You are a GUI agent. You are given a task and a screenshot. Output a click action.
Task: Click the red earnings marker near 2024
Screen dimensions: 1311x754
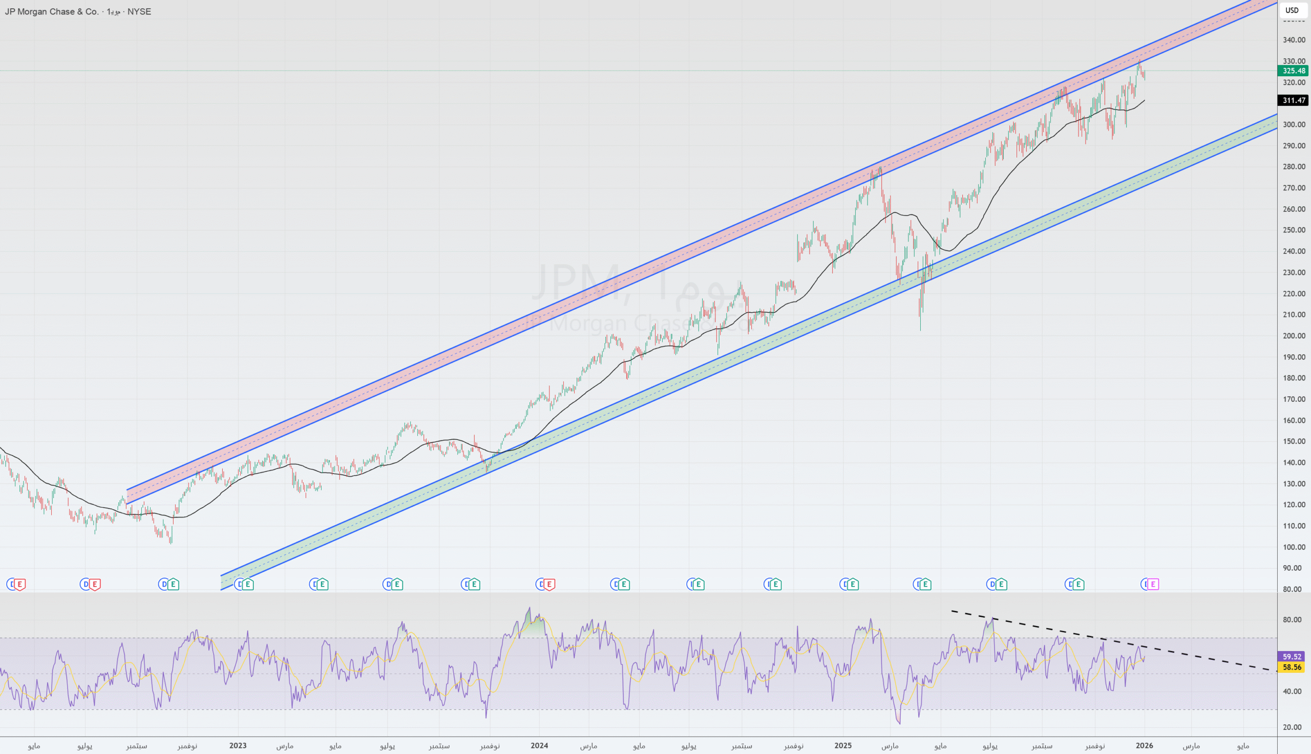click(549, 584)
